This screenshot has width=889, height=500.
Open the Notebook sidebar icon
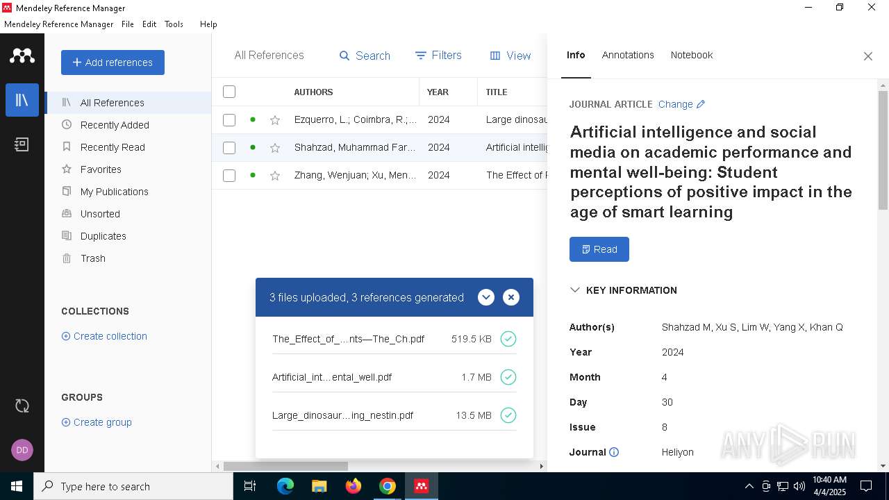[x=22, y=144]
